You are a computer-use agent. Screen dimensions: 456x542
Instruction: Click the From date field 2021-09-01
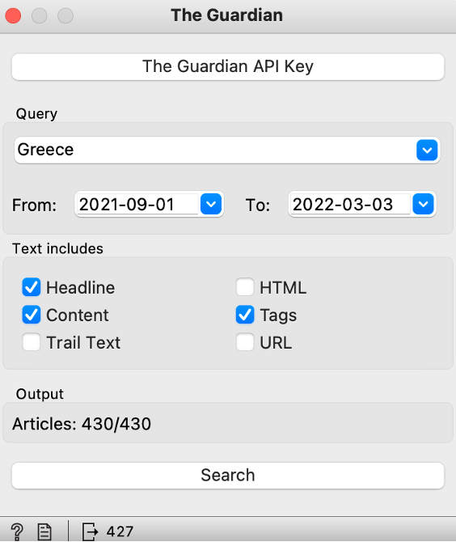point(137,204)
